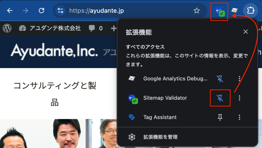Pin Tag Assistant to the toolbar
The height and width of the screenshot is (148, 262).
[x=220, y=117]
